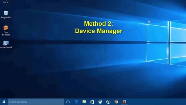Launch Google Chrome from the taskbar
The image size is (186, 105).
point(116,102)
